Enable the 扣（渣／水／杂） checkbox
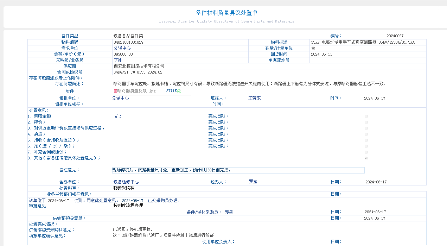447x246 pixels. (366, 146)
